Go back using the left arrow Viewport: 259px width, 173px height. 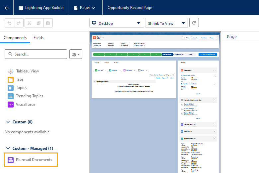click(7, 8)
